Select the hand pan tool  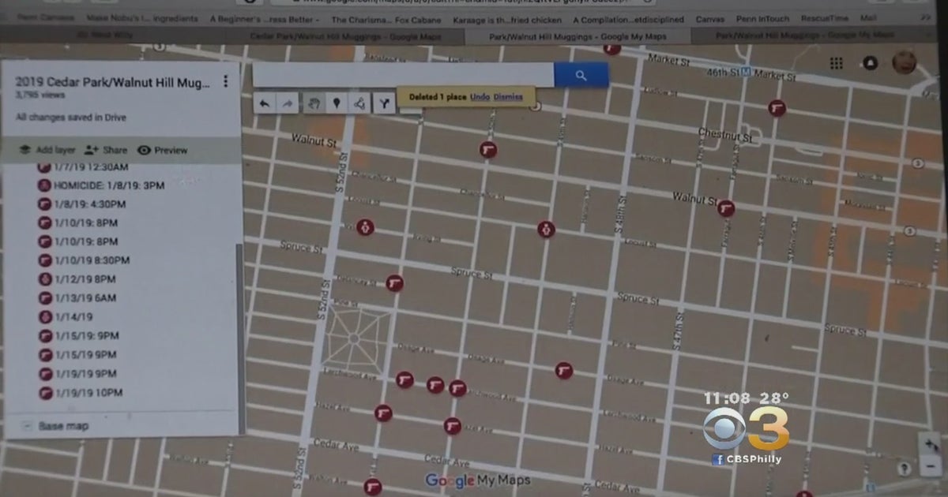click(314, 103)
